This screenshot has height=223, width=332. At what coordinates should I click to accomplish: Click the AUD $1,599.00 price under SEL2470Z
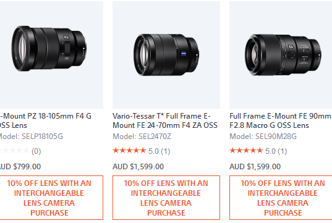point(138,167)
